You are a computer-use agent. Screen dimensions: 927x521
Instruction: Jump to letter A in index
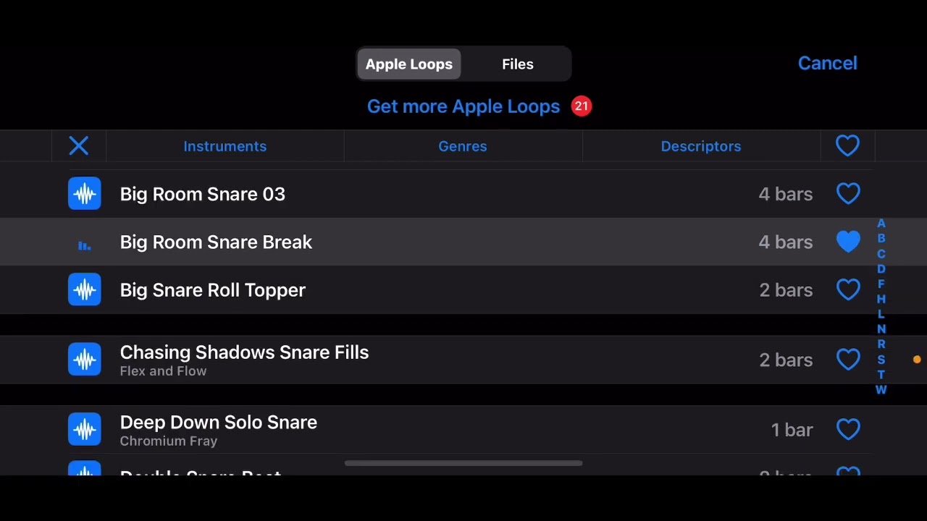881,224
